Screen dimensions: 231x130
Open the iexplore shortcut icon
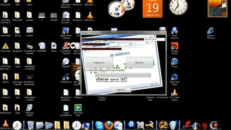click(x=211, y=33)
